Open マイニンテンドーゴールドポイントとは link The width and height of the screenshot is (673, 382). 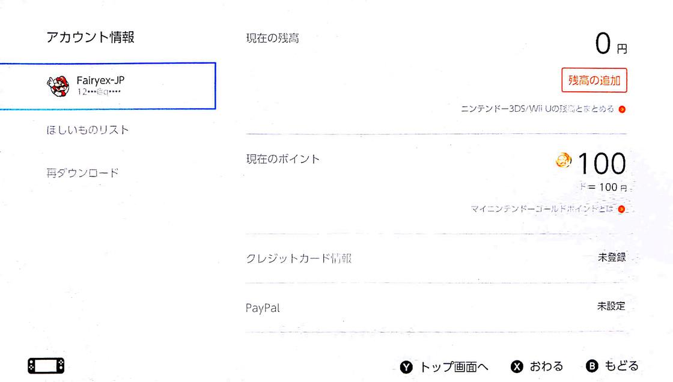click(x=543, y=209)
